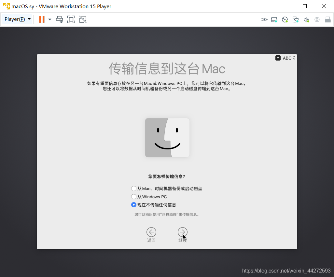Viewport: 334px width, 277px height.
Task: Select 从Mac、时间机器备份或启动磁盘 option
Action: [134, 188]
